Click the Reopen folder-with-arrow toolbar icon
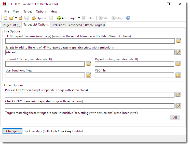 pos(20,18)
